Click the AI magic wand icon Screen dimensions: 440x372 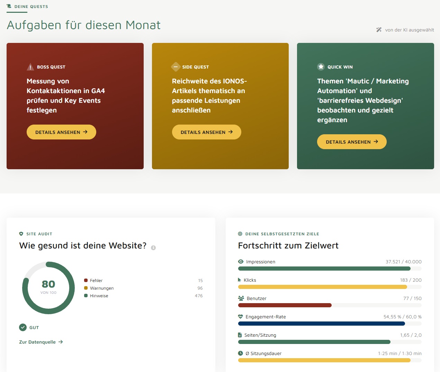[x=379, y=30]
